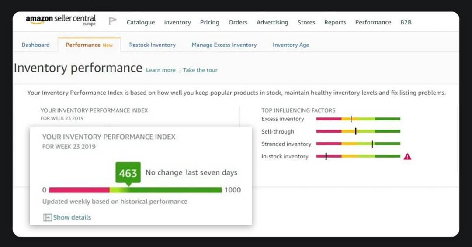This screenshot has width=472, height=247.
Task: Open the Orders menu
Action: point(238,22)
